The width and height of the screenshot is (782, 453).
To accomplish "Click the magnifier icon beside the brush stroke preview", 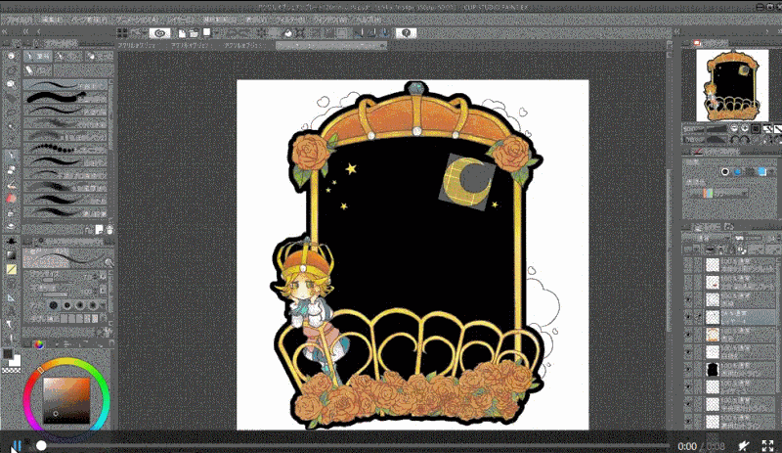I will [109, 261].
